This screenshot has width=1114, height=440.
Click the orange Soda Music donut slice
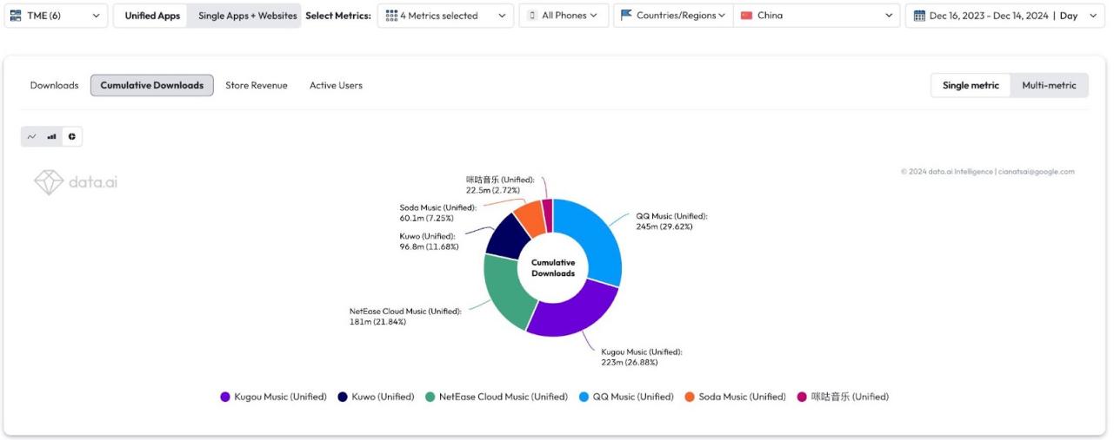click(x=530, y=216)
